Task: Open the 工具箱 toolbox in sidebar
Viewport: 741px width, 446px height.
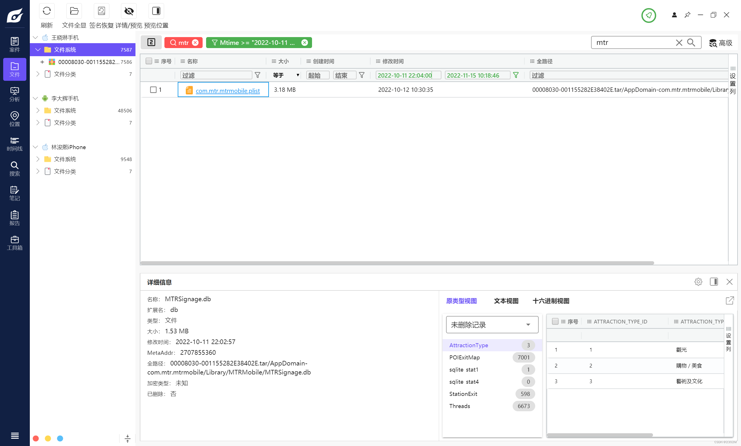Action: point(14,243)
